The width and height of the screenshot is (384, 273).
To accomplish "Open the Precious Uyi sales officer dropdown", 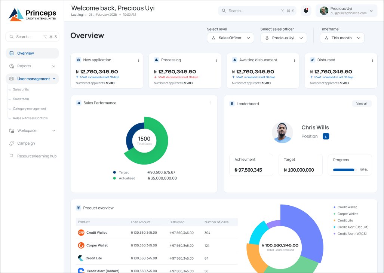I will (x=283, y=38).
